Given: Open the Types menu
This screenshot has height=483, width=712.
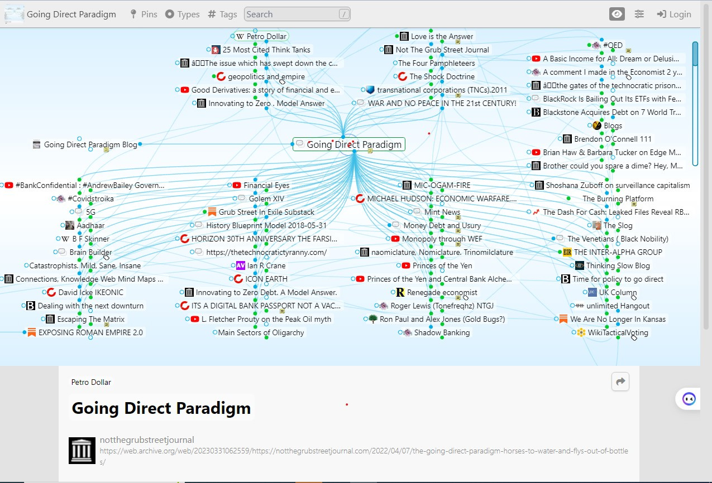Looking at the screenshot, I should coord(183,15).
